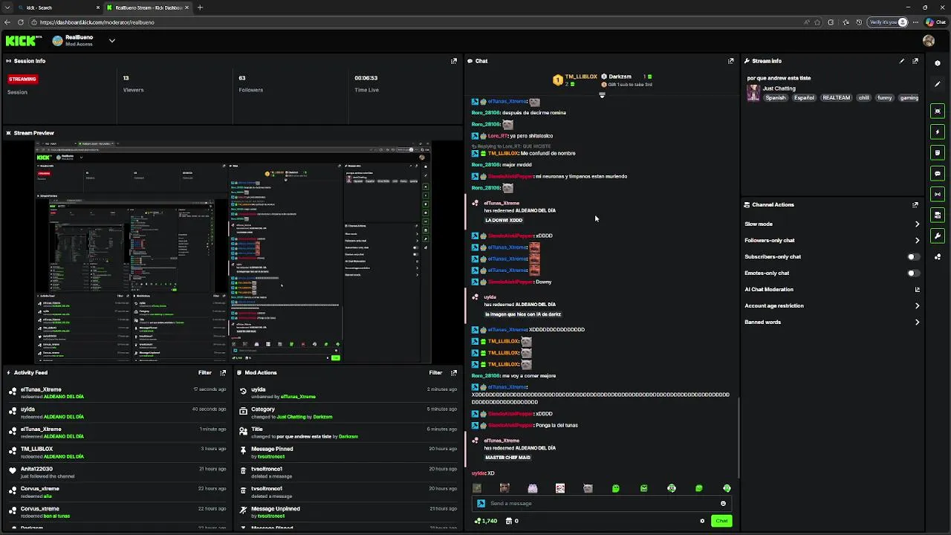Click the chill stream tag
The width and height of the screenshot is (951, 535).
pyautogui.click(x=863, y=97)
